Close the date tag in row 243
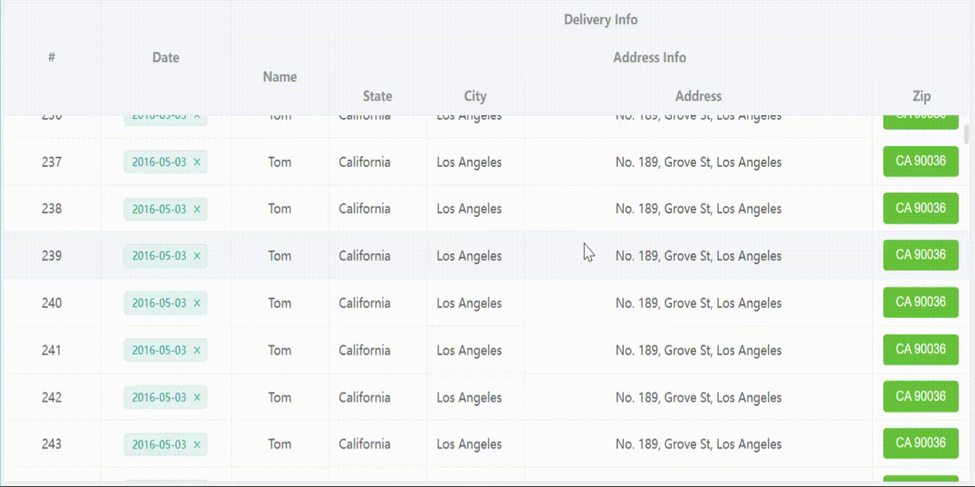The height and width of the screenshot is (487, 975). tap(197, 445)
